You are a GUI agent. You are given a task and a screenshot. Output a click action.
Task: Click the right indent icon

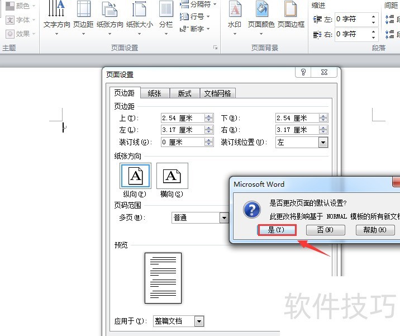pos(317,34)
